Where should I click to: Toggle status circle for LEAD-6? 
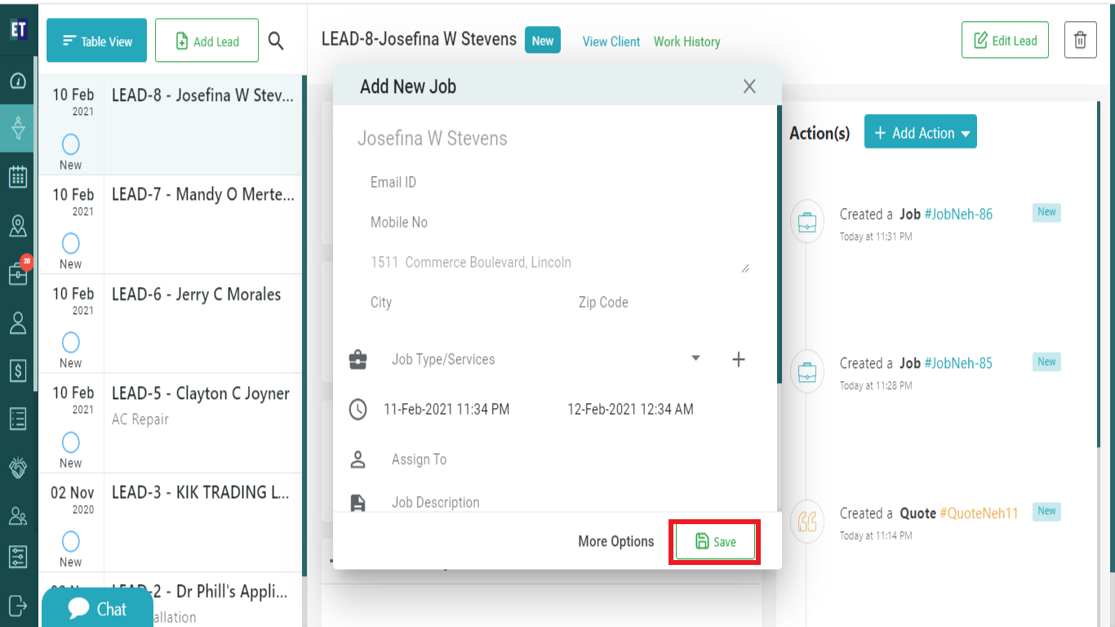click(71, 342)
